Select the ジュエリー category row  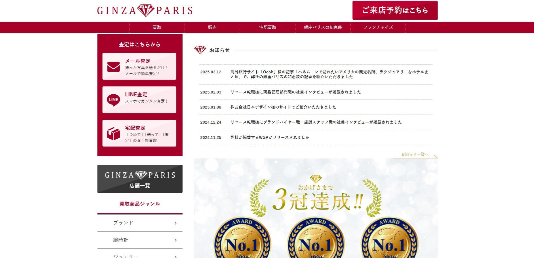[x=140, y=254]
